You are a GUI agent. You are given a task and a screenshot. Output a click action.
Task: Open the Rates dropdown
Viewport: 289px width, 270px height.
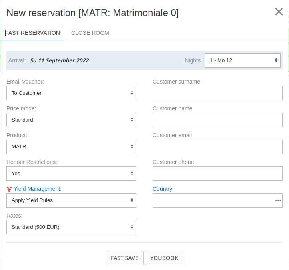pyautogui.click(x=71, y=227)
